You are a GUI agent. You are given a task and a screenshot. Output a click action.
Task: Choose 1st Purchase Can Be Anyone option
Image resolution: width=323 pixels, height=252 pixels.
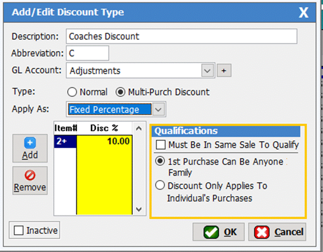click(x=160, y=162)
